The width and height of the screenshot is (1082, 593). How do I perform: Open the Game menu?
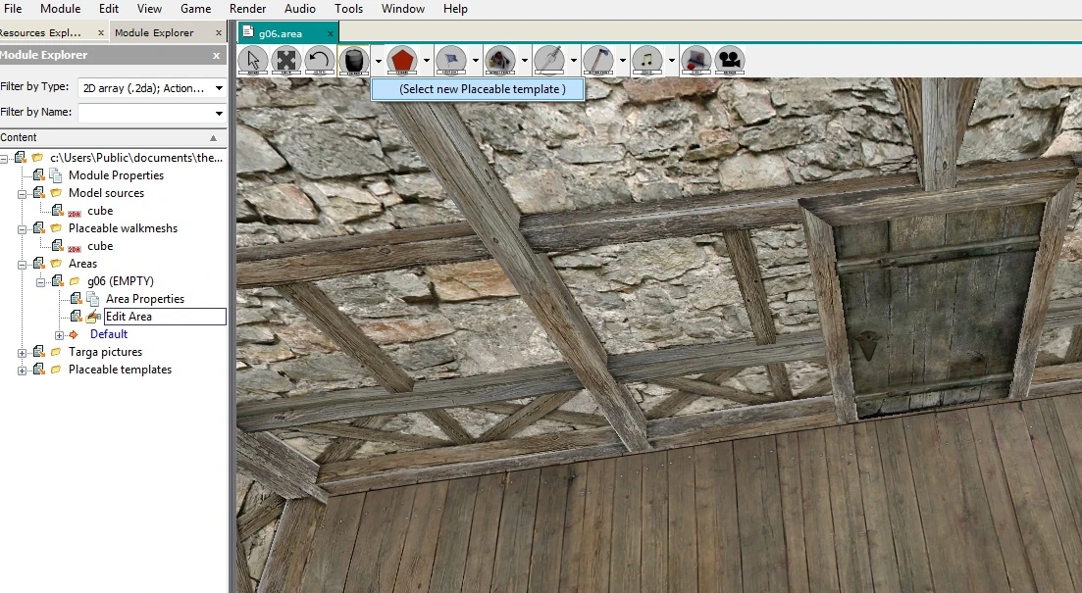click(196, 9)
